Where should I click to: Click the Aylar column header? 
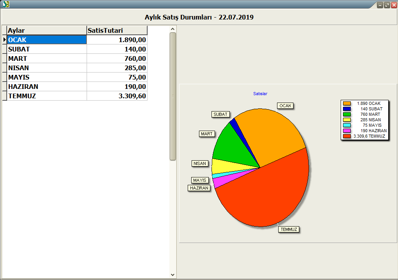tap(47, 30)
